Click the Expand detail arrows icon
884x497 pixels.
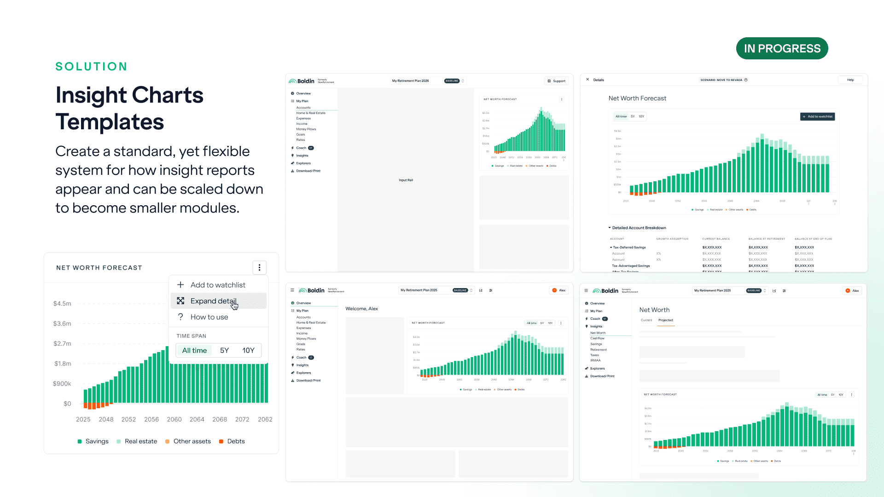point(180,301)
